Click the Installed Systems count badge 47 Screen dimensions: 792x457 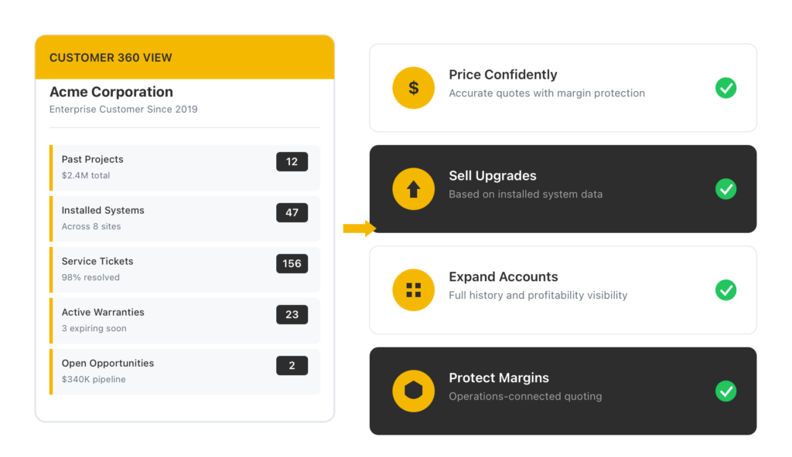tap(292, 212)
